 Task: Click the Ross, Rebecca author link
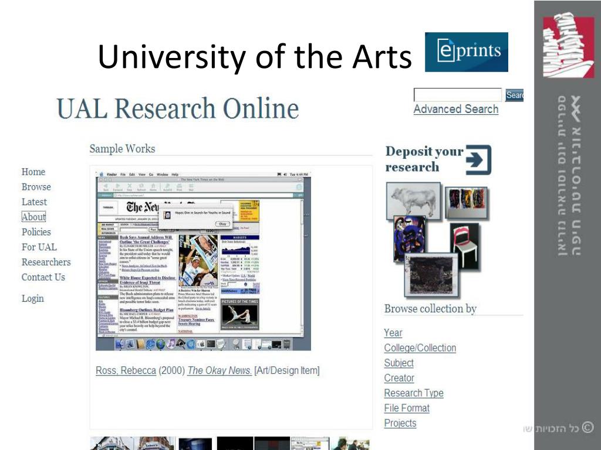[126, 370]
